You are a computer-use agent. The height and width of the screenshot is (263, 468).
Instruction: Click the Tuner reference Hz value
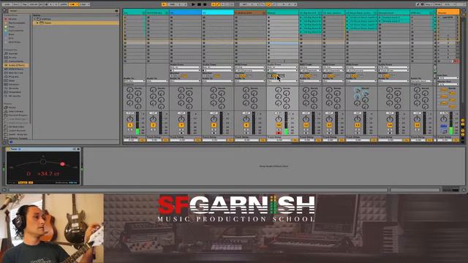pyautogui.click(x=73, y=183)
